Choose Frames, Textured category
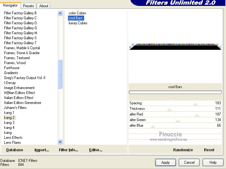The image size is (226, 169). click(17, 58)
